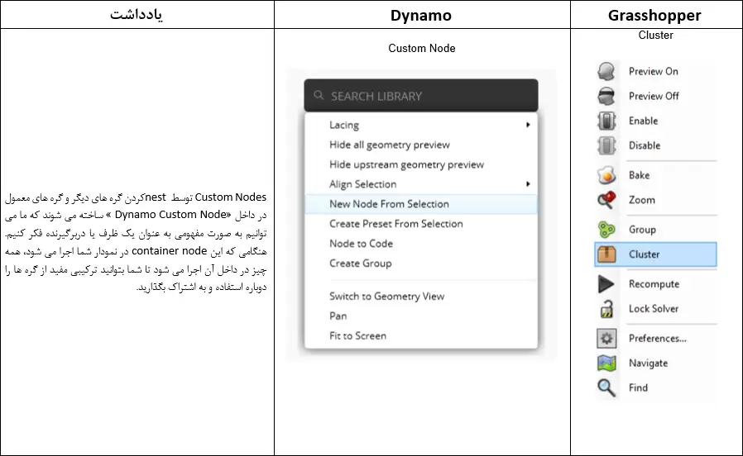Click the Preferences gear icon
The image size is (743, 456).
point(606,339)
